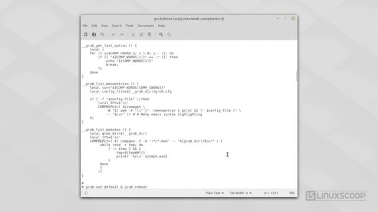Screen dimensions: 378x212
Task: Click the line 'while read -r tmp; do'
Action: [122, 145]
